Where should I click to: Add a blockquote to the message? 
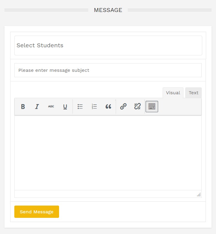[108, 107]
